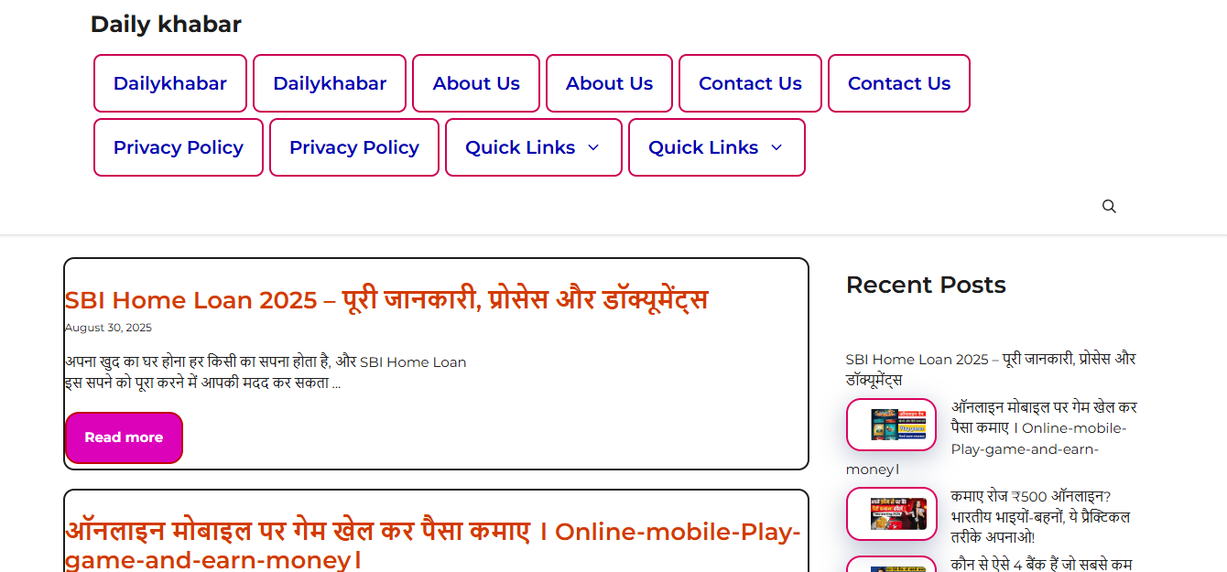Open the second Privacy Policy menu item

pos(354,147)
